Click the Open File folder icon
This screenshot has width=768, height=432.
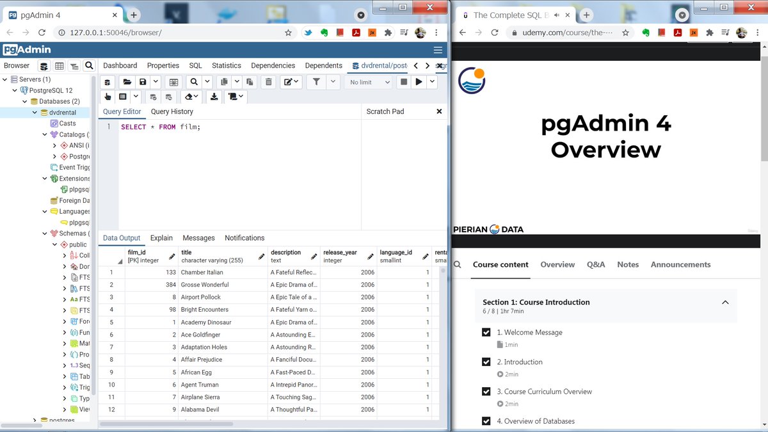pos(127,82)
